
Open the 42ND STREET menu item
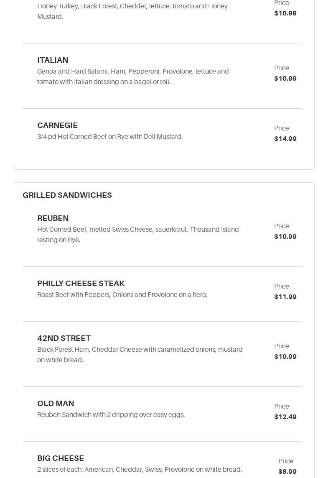tap(64, 338)
